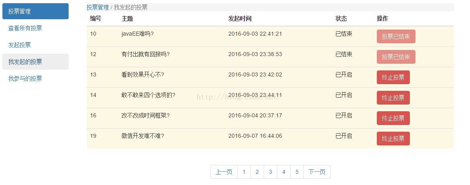Screen dimensions: 470x185
Task: Click 投票已结束 button for row 12
Action: [396, 57]
